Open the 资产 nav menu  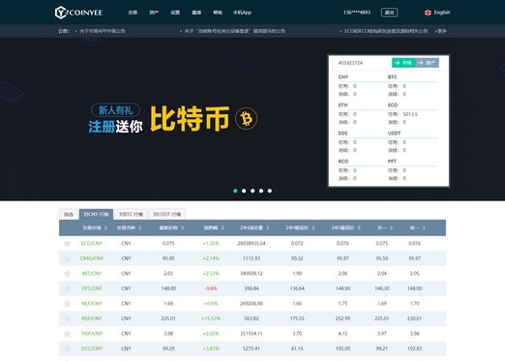[x=154, y=13]
